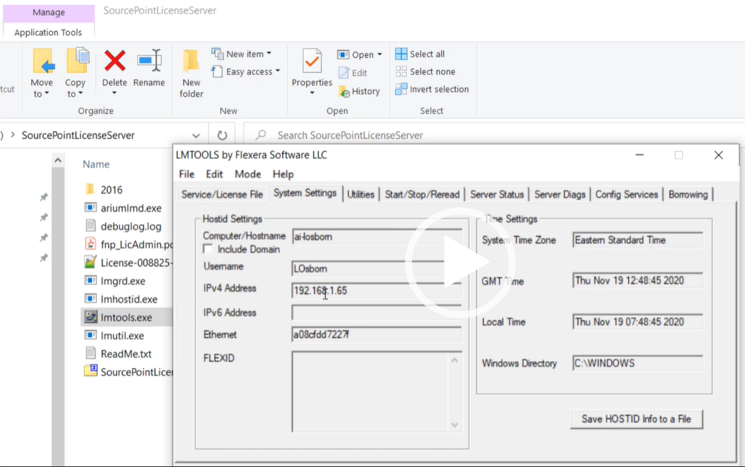Click the Easy access icon
745x467 pixels.
[x=217, y=72]
